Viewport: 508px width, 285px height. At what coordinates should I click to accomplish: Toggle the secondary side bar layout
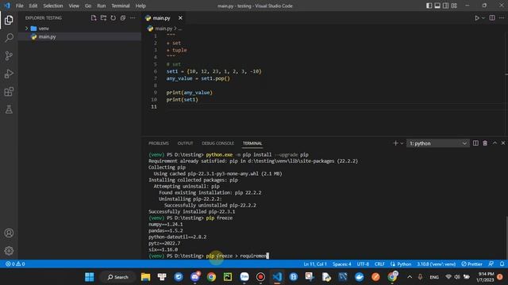point(446,6)
